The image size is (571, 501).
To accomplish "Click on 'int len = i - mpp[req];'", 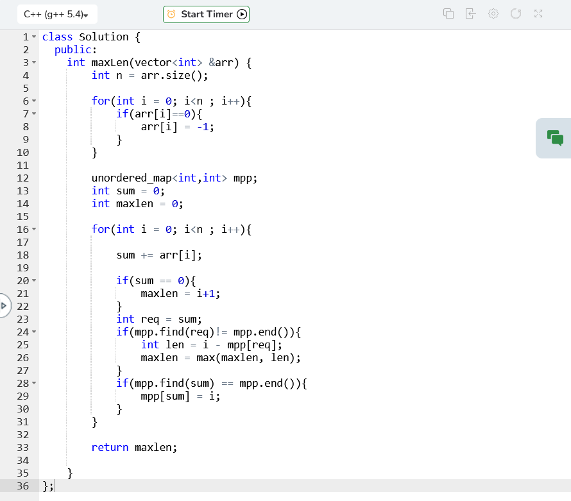I will [211, 345].
